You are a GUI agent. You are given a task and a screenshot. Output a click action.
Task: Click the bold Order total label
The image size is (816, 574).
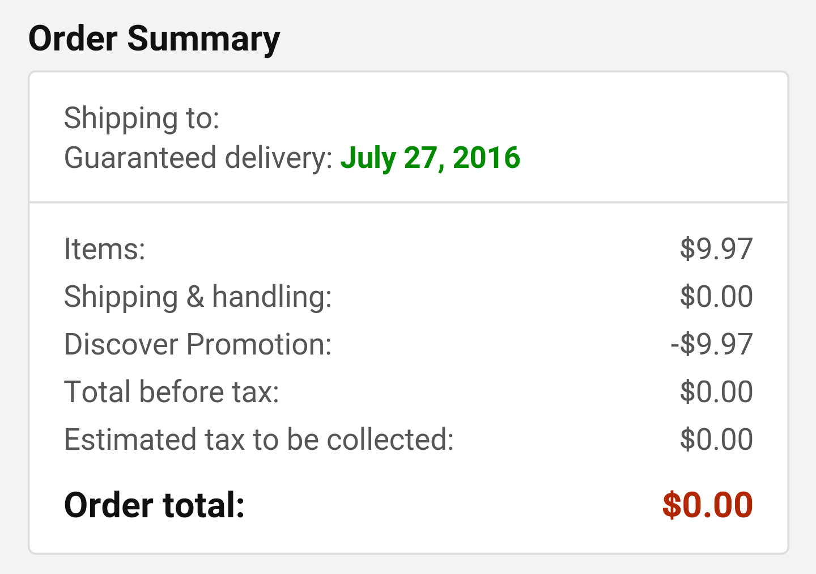point(154,505)
